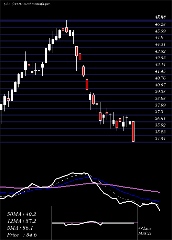Select the 45.59 price axis label

(160, 31)
